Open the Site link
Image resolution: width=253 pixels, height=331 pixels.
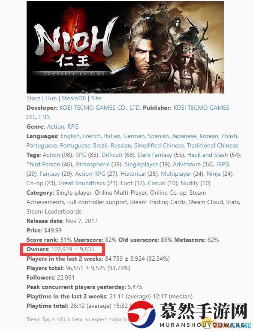click(x=96, y=98)
